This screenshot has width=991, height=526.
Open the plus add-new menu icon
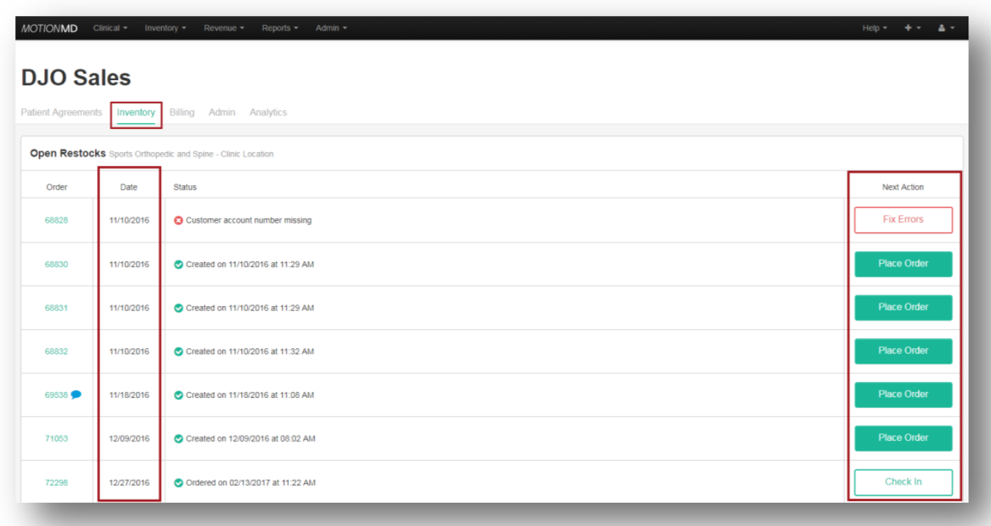tap(912, 28)
